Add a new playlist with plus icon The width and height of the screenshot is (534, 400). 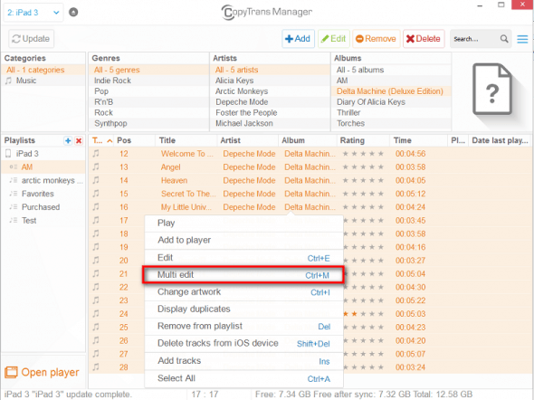(x=68, y=140)
